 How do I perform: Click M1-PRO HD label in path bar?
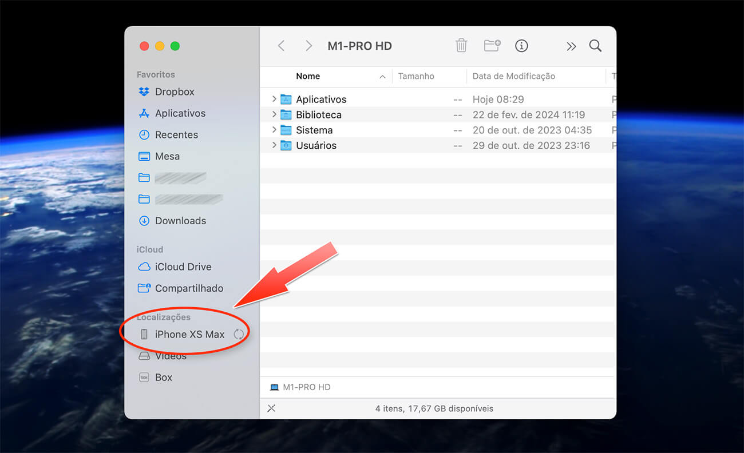(307, 387)
